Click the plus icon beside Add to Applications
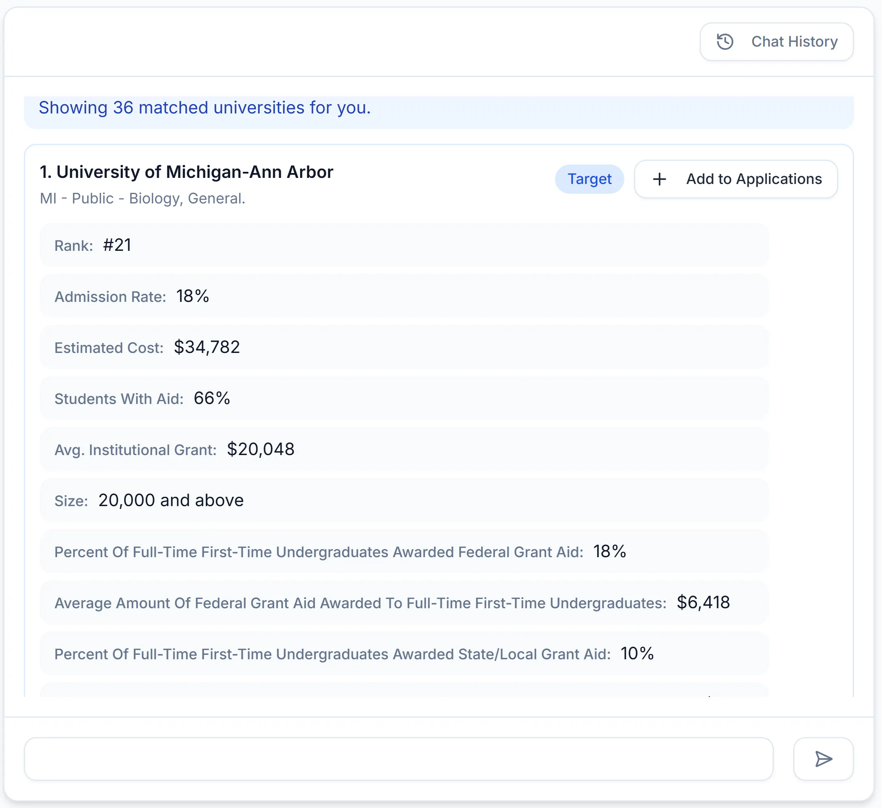The width and height of the screenshot is (882, 808). [659, 179]
